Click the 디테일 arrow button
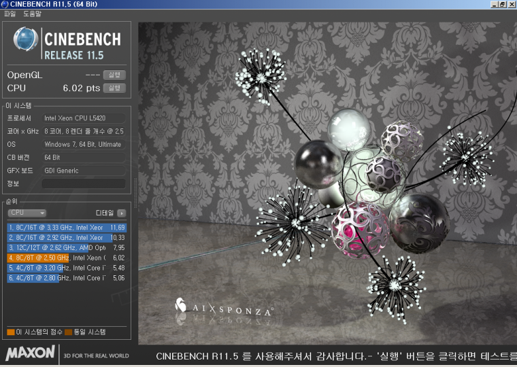517x367 pixels. coord(122,213)
